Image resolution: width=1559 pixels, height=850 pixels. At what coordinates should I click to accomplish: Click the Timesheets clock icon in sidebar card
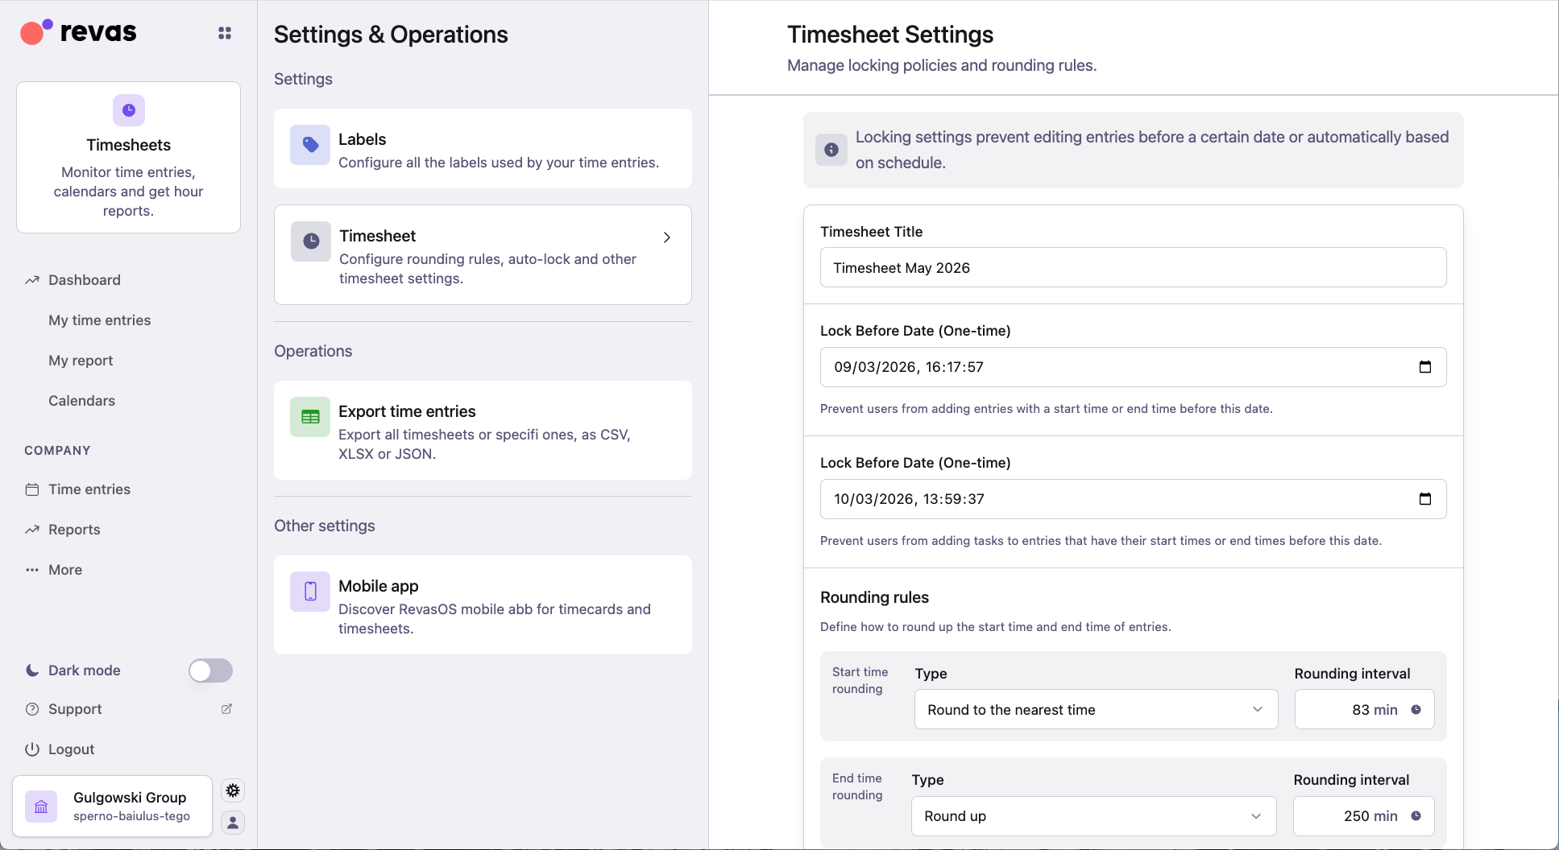coord(128,110)
